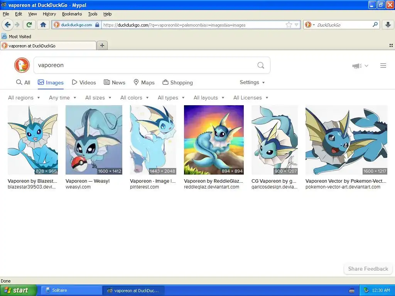Click the weasyl.com source link
The height and width of the screenshot is (296, 395).
pos(78,187)
